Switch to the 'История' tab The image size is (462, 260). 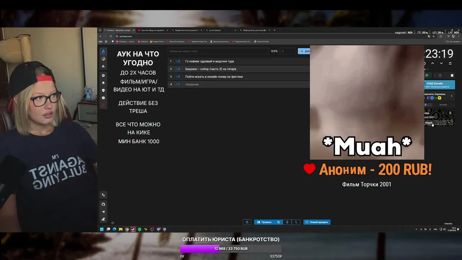pos(443,105)
